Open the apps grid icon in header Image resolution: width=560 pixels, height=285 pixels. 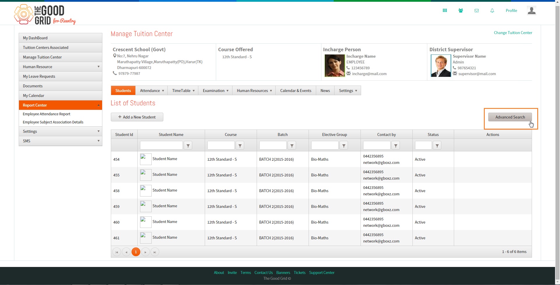[445, 10]
